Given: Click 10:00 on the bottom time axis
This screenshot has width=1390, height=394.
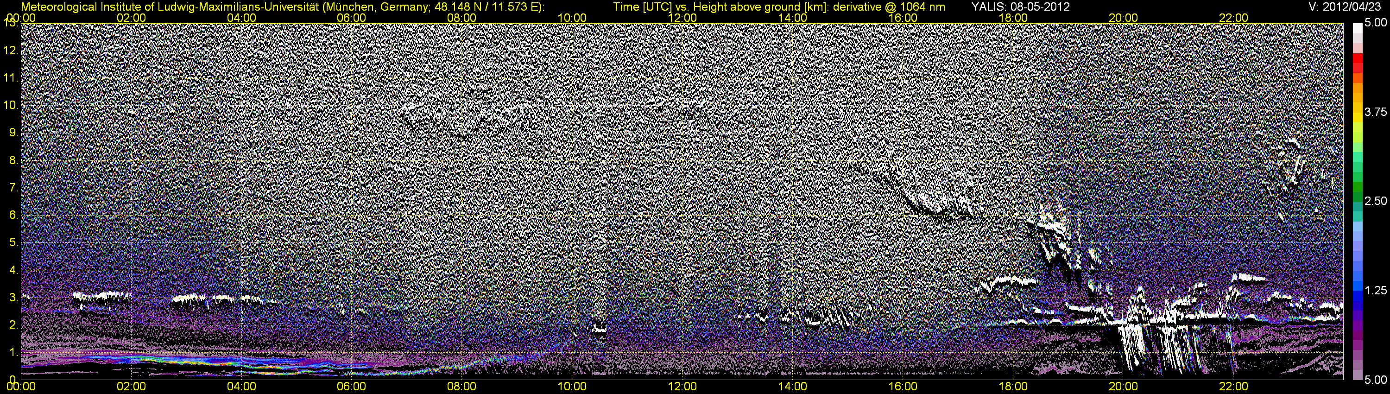Looking at the screenshot, I should point(572,387).
